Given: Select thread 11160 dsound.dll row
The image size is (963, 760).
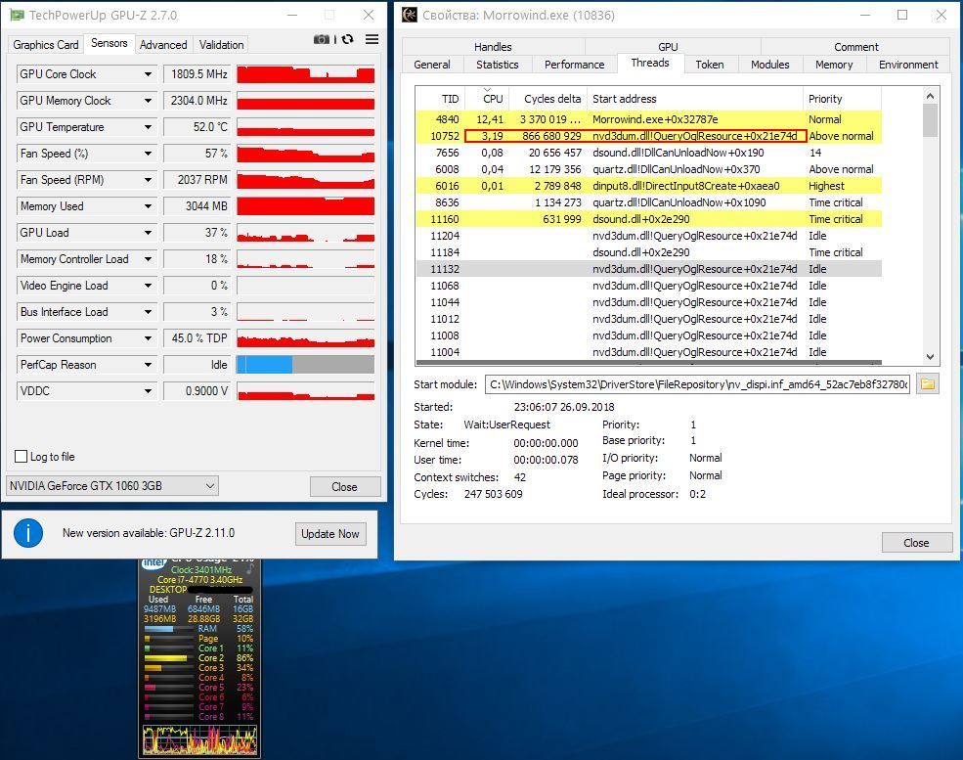Looking at the screenshot, I should (648, 219).
